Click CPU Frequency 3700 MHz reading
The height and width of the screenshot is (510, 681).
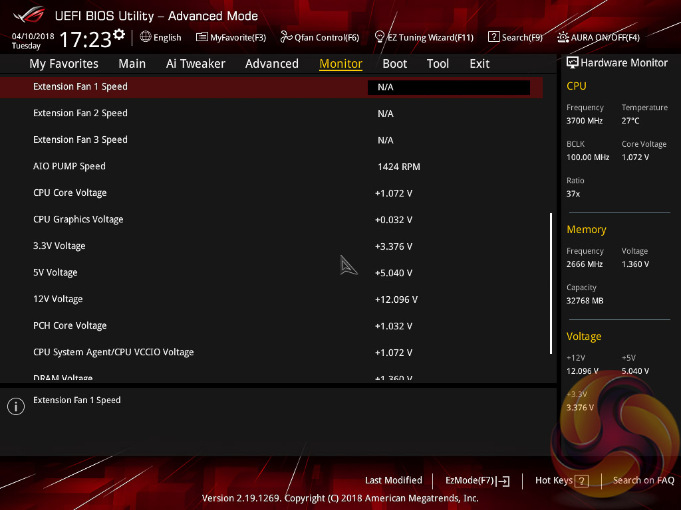click(x=585, y=121)
